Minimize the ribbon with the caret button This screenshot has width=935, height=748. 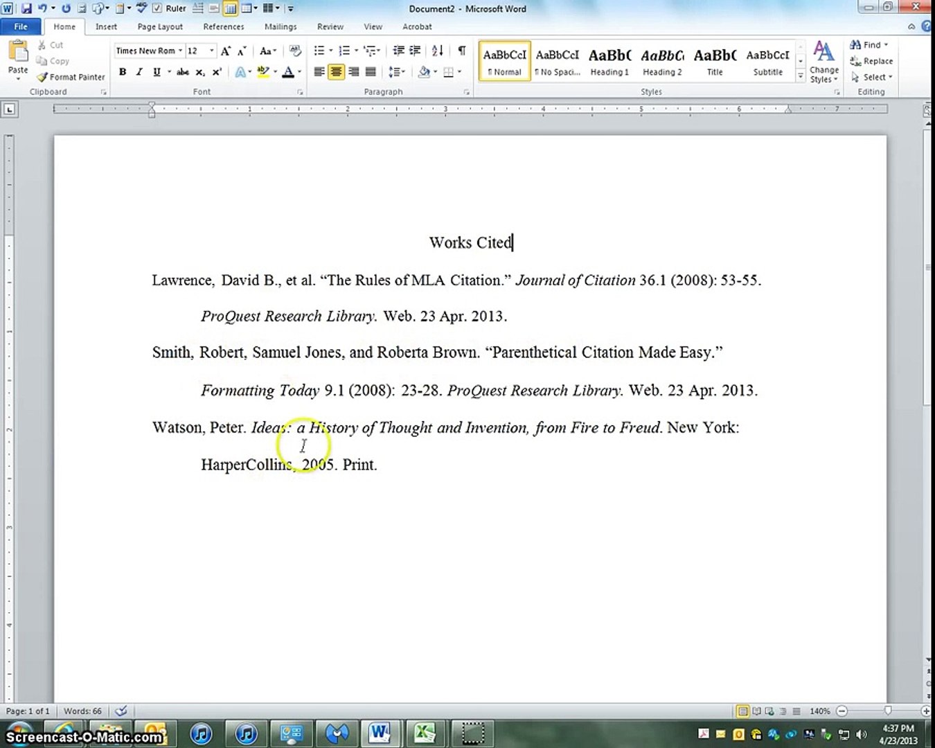(911, 26)
